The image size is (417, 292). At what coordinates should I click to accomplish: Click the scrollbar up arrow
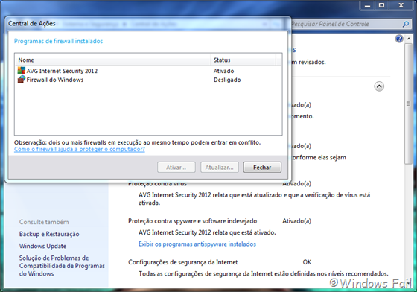click(409, 39)
